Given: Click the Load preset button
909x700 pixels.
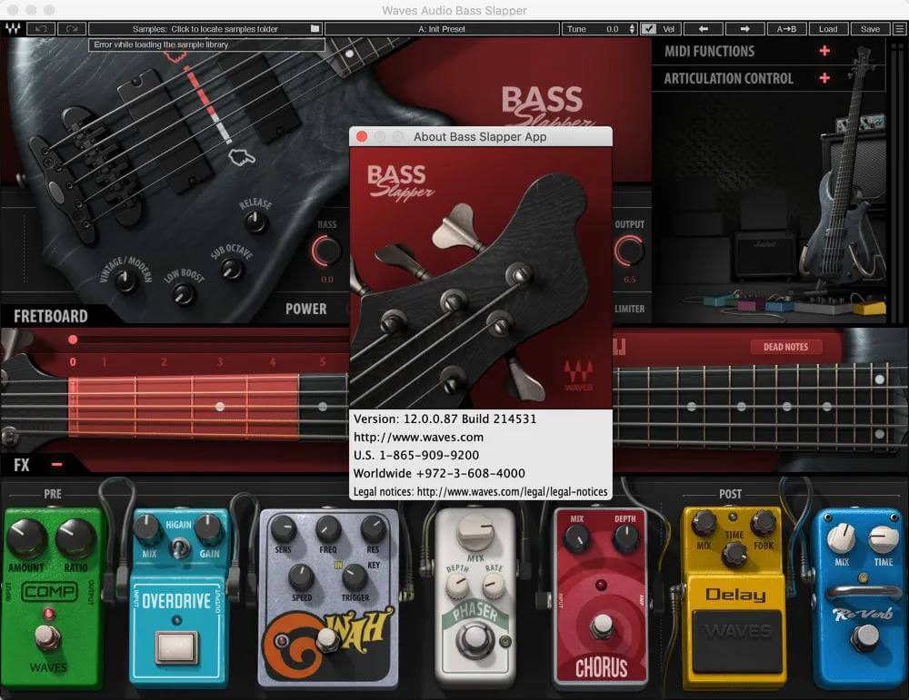Looking at the screenshot, I should point(828,28).
